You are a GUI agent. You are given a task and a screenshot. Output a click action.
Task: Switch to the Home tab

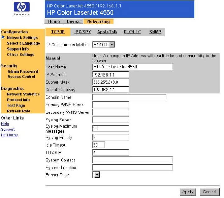point(54,21)
